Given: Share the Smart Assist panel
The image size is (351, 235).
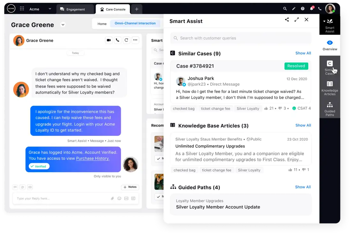Looking at the screenshot, I should pos(287,19).
